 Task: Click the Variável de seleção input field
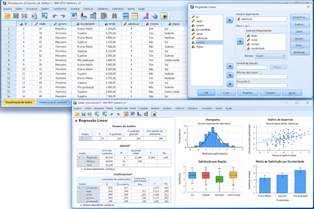point(252,67)
